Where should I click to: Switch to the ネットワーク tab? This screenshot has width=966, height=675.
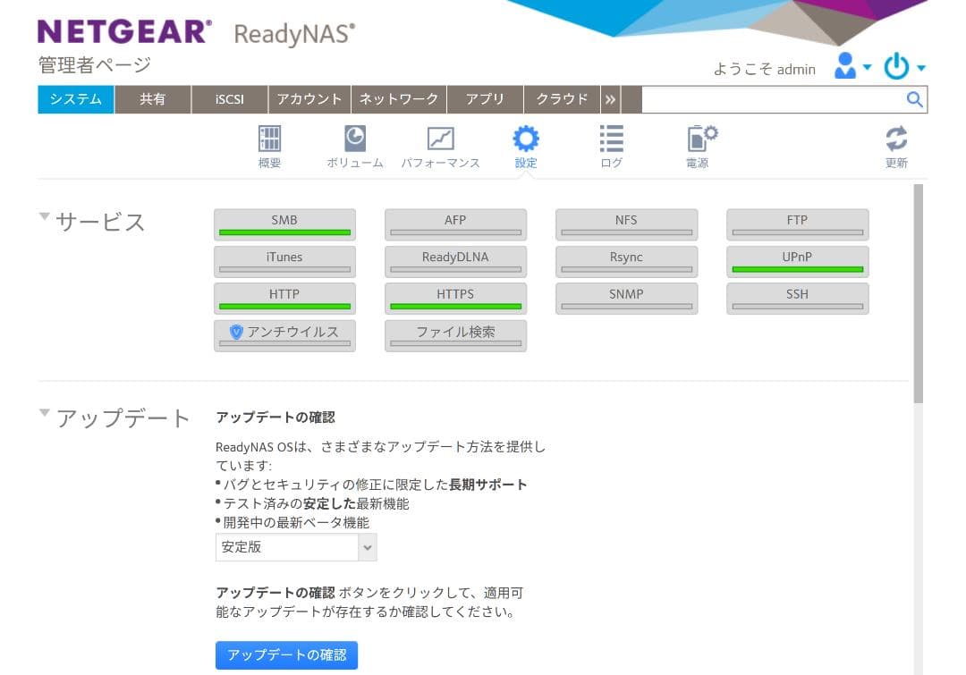coord(399,99)
